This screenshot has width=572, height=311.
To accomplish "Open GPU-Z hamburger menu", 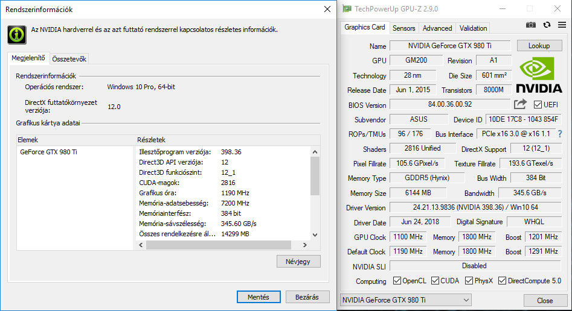I will 562,25.
